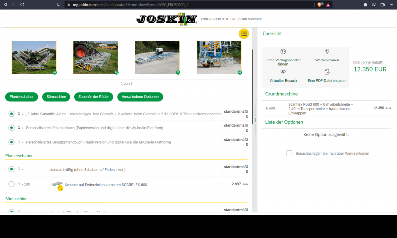Click the Grundmaschine heading
Image resolution: width=397 pixels, height=238 pixels.
tap(281, 94)
